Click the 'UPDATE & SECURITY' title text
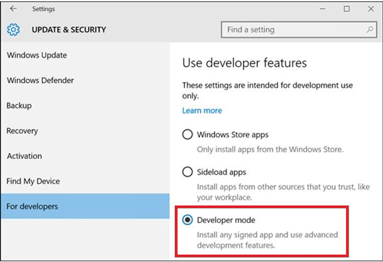 [x=69, y=29]
